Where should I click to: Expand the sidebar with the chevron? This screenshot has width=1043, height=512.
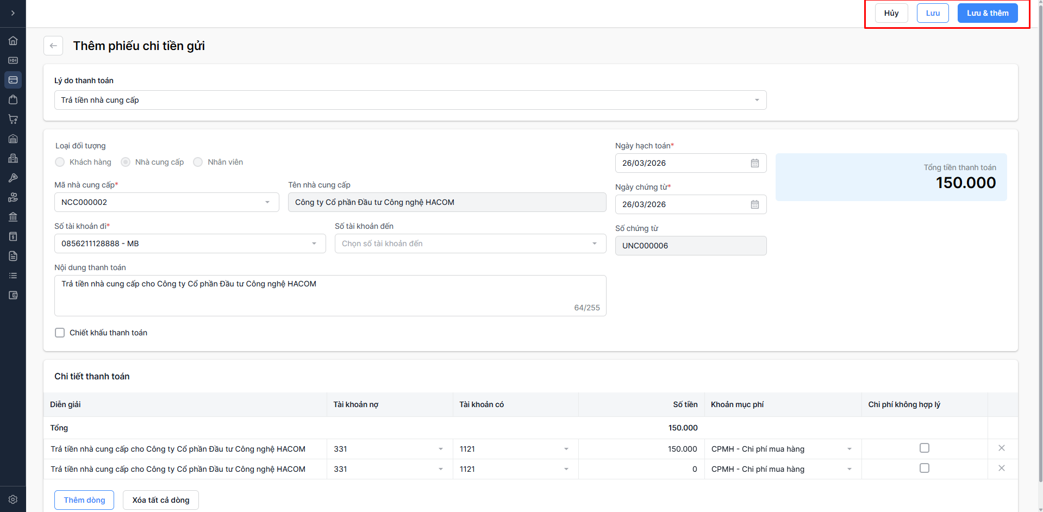click(13, 13)
